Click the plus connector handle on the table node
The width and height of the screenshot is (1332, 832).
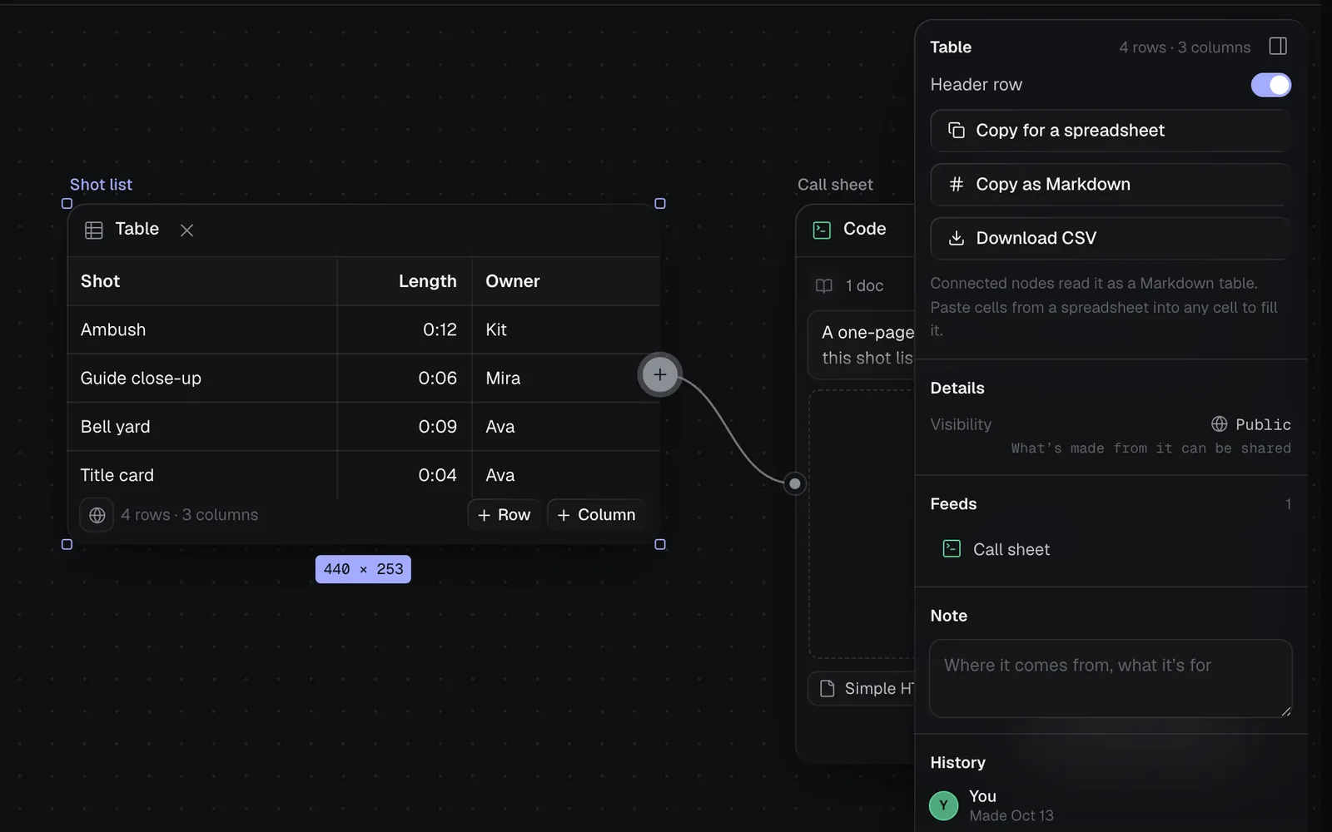click(659, 374)
